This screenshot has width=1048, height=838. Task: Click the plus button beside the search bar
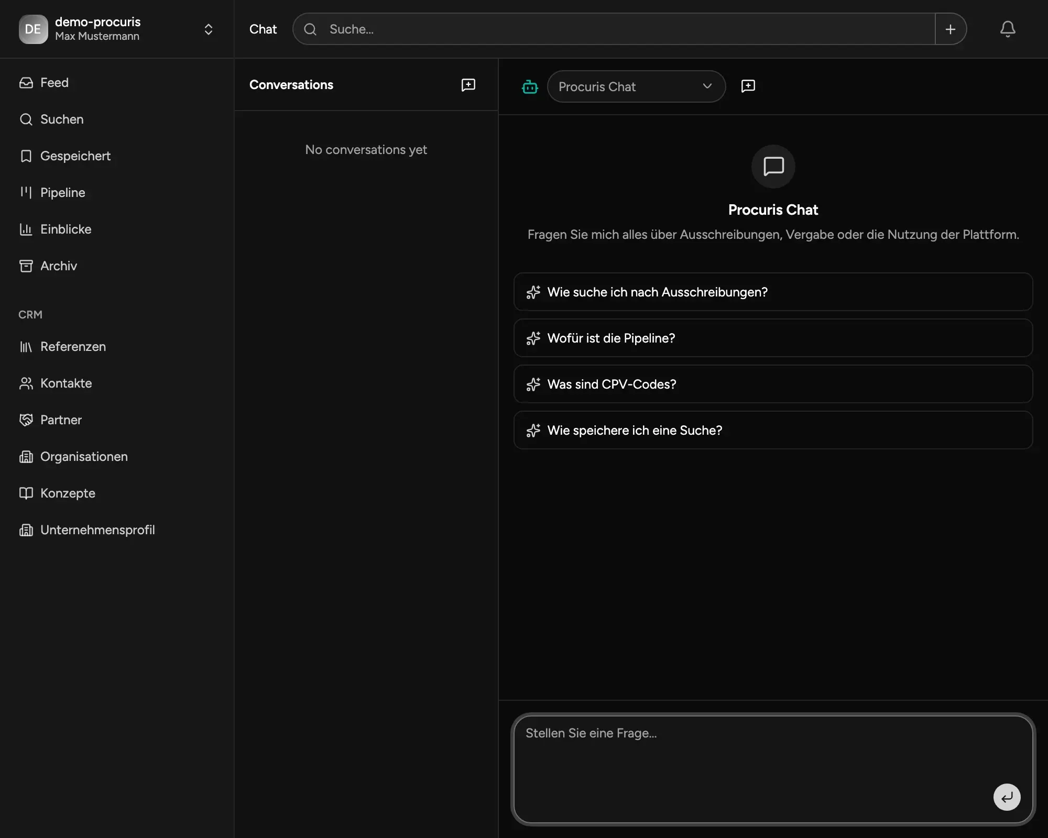(x=951, y=29)
